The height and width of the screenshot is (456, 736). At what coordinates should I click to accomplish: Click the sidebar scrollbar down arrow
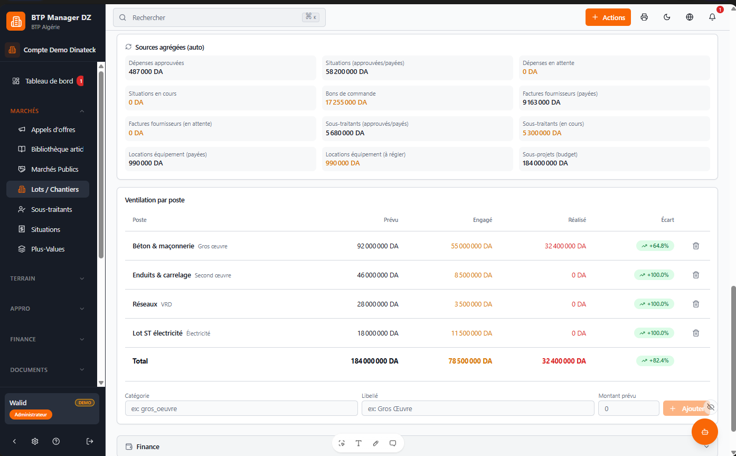pos(101,383)
